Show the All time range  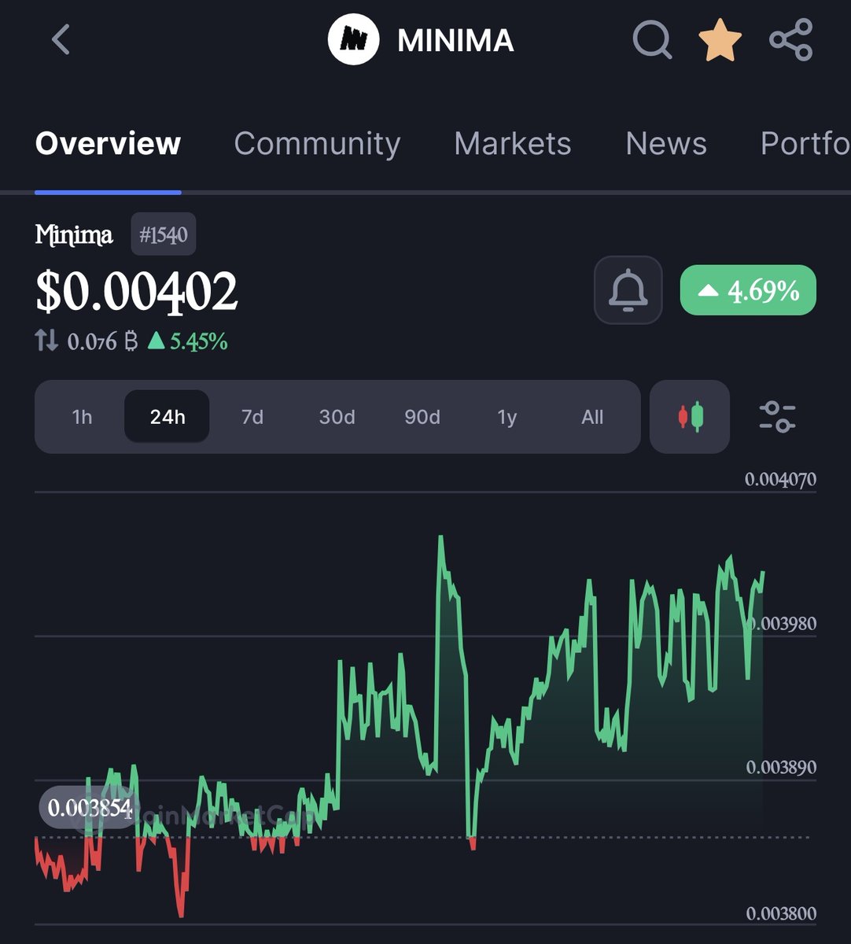pos(592,417)
